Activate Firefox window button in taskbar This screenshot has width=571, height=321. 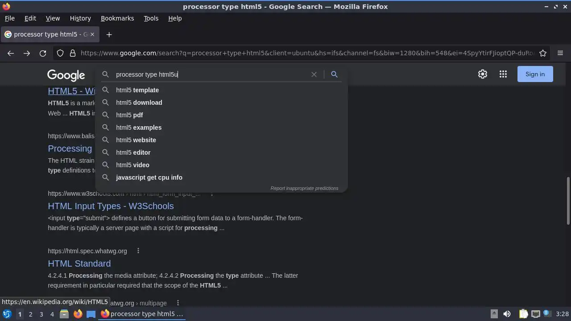pos(142,314)
